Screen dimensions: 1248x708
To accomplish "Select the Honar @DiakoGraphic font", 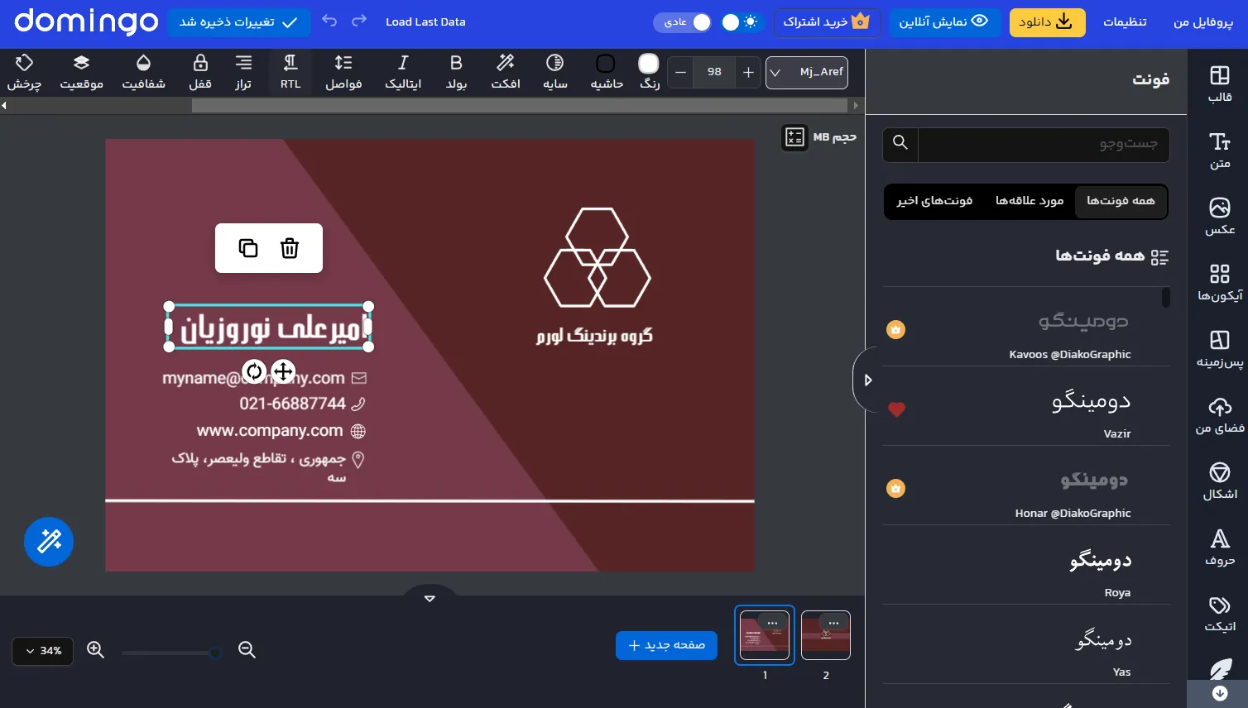I will tap(1026, 487).
